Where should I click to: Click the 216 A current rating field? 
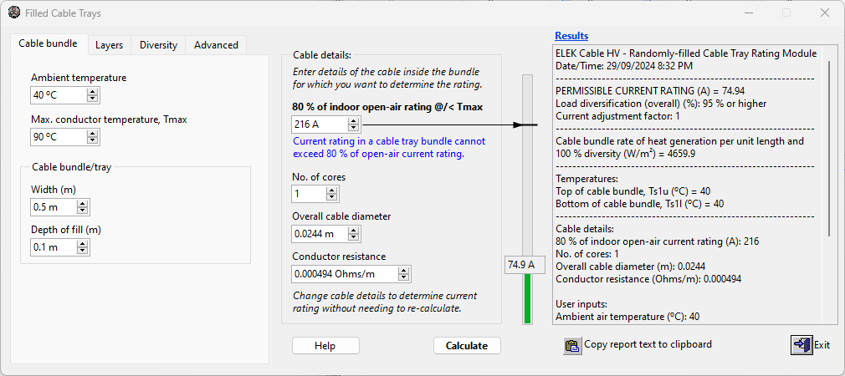pyautogui.click(x=319, y=124)
